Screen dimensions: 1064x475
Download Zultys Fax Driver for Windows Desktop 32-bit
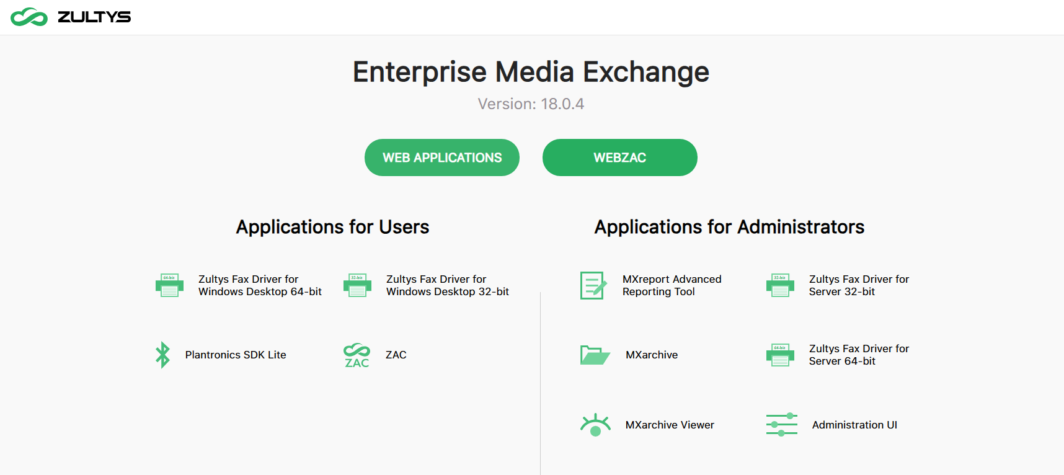pyautogui.click(x=448, y=285)
